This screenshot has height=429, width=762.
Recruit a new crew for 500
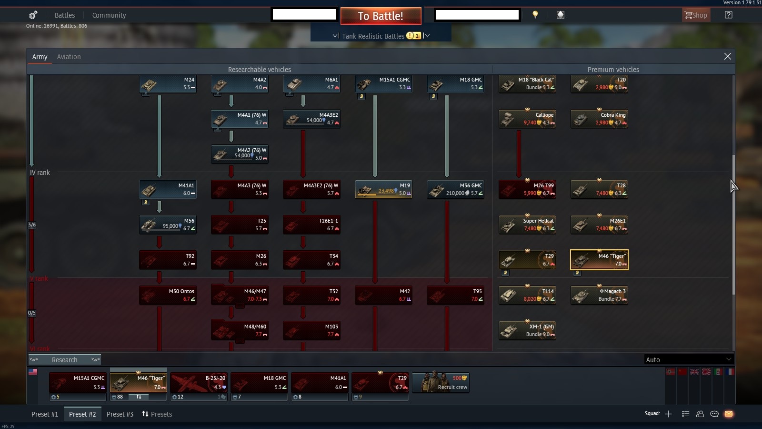[x=441, y=382]
